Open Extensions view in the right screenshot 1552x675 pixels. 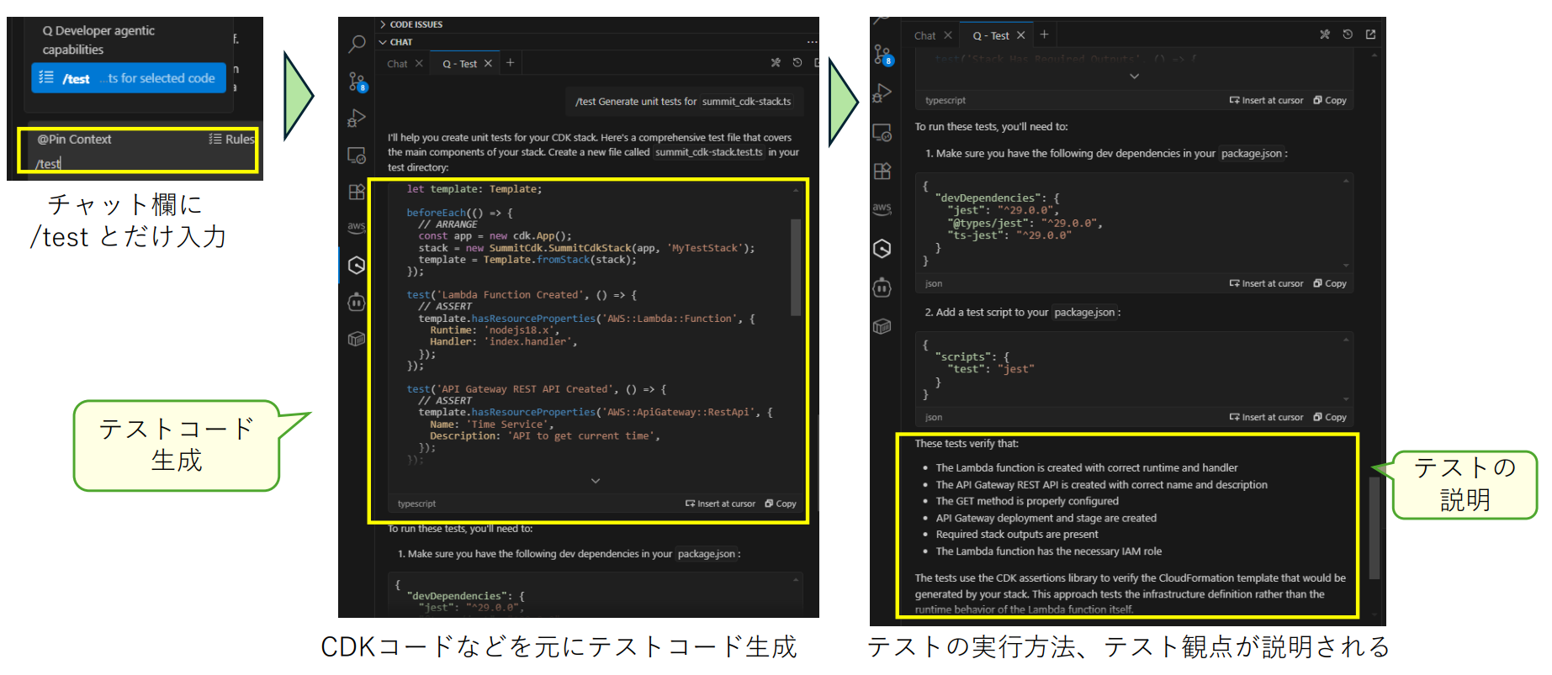(x=882, y=171)
